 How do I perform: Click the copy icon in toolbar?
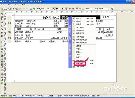(x=16, y=9)
